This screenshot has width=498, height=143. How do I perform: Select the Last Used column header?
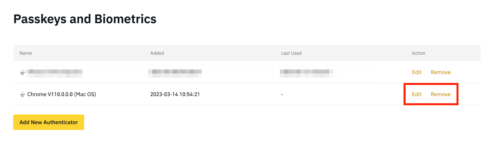(291, 53)
